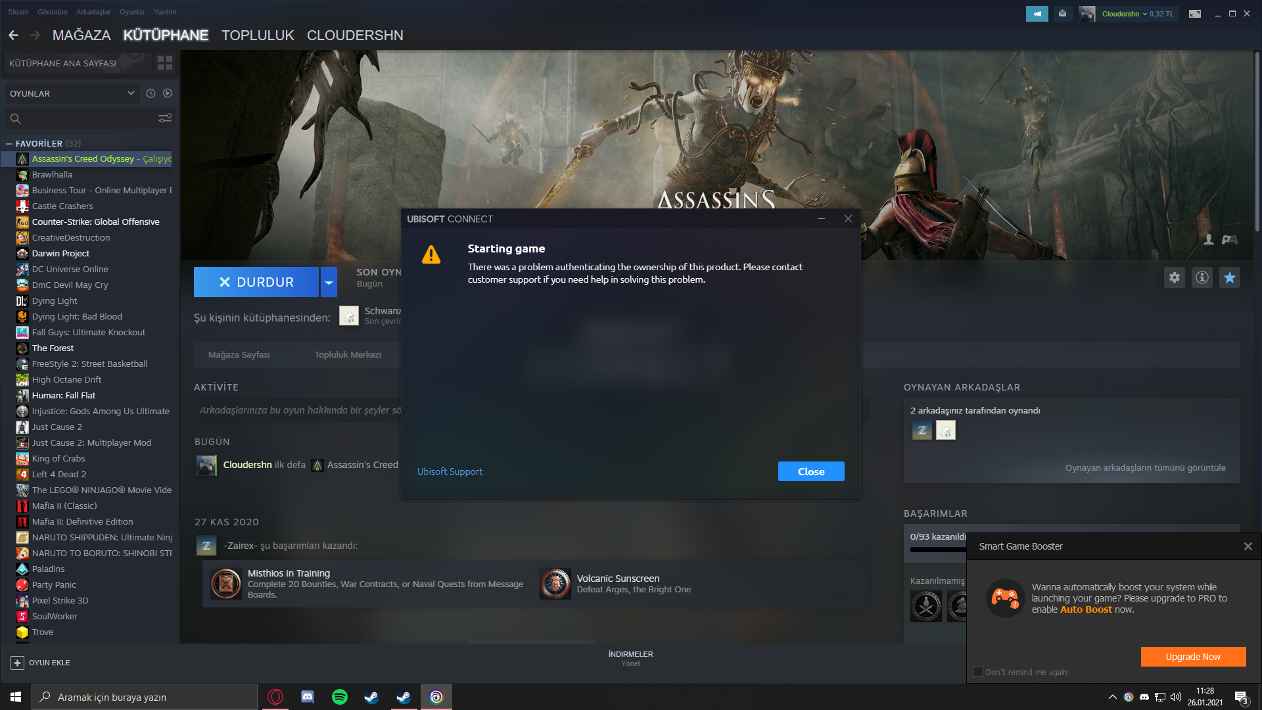Viewport: 1262px width, 710px height.
Task: Open the advanced filter settings icon
Action: [165, 118]
